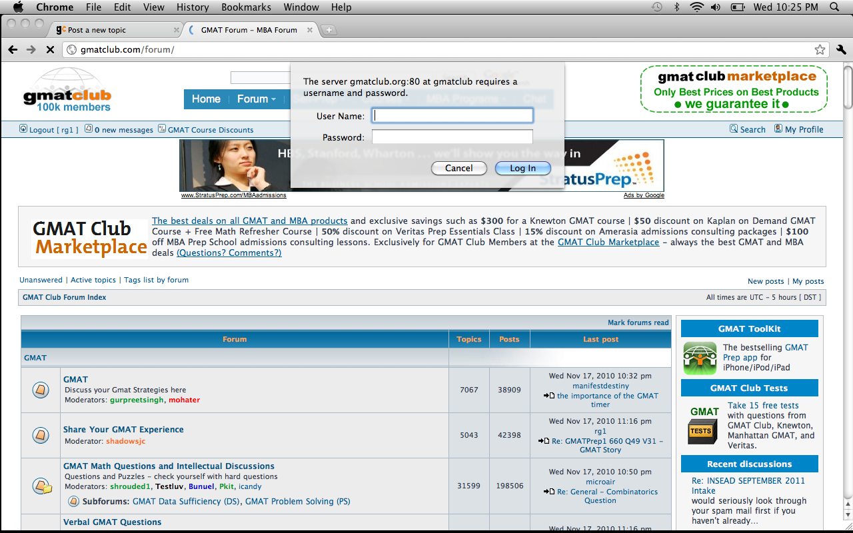Image resolution: width=853 pixels, height=533 pixels.
Task: Bookmark this page with the star icon
Action: tap(820, 50)
